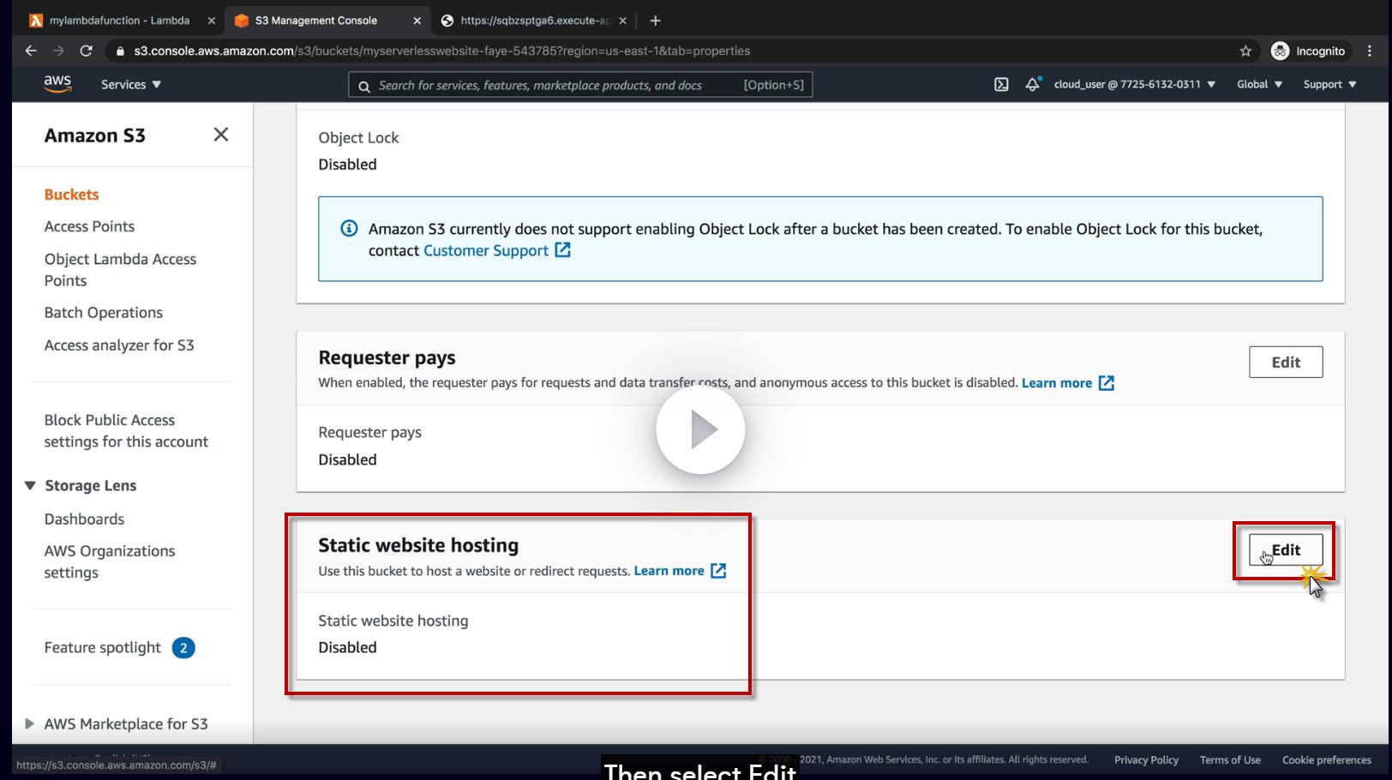Close the Amazon S3 sidebar panel
This screenshot has height=780, width=1392.
(221, 135)
